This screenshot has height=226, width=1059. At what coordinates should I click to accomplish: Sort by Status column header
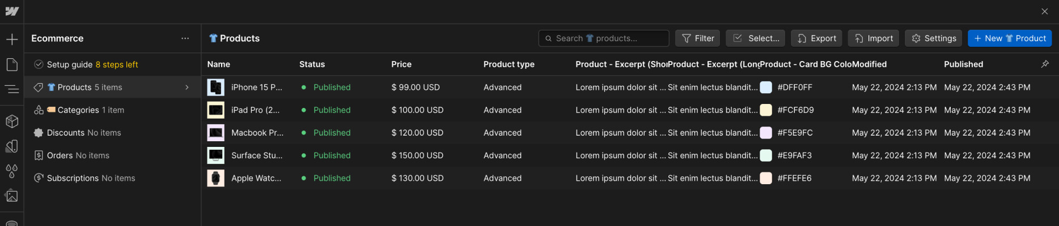[x=312, y=64]
